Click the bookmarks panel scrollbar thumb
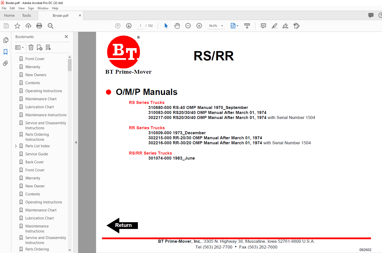 coord(70,65)
